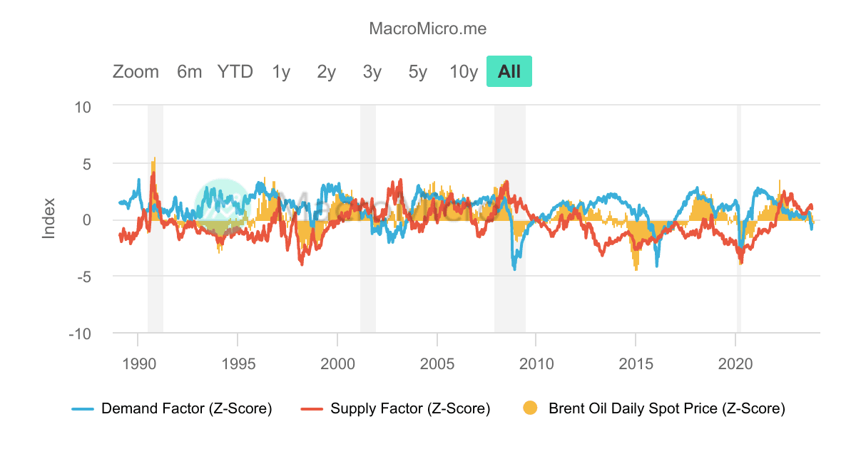Click the blue Demand Factor legend line icon
Viewport: 856px width, 449px height.
[82, 408]
